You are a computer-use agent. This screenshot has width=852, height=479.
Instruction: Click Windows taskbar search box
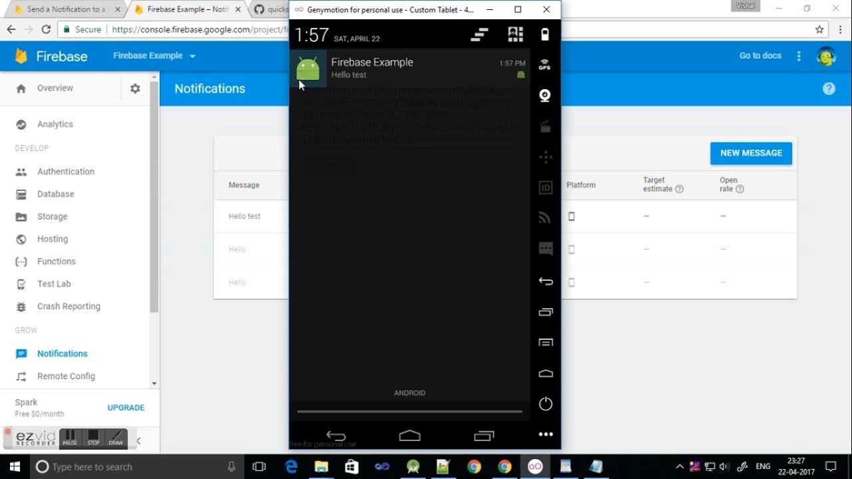click(137, 466)
